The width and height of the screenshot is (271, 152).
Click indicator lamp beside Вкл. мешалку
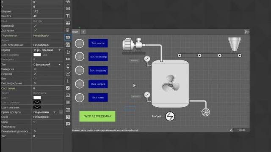coord(79,71)
